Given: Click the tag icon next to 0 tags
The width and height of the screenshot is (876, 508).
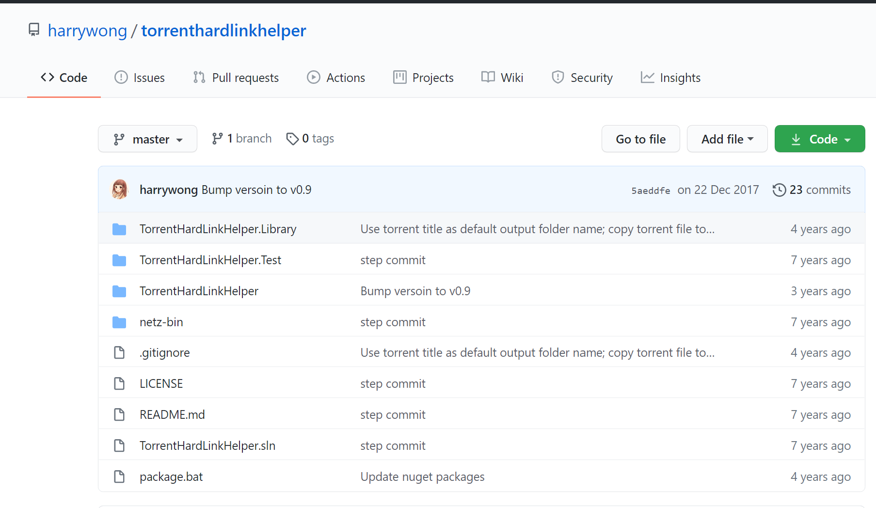Looking at the screenshot, I should pyautogui.click(x=292, y=139).
